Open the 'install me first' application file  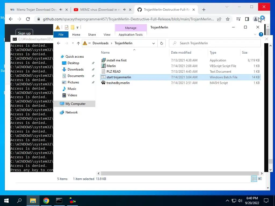[x=117, y=60]
